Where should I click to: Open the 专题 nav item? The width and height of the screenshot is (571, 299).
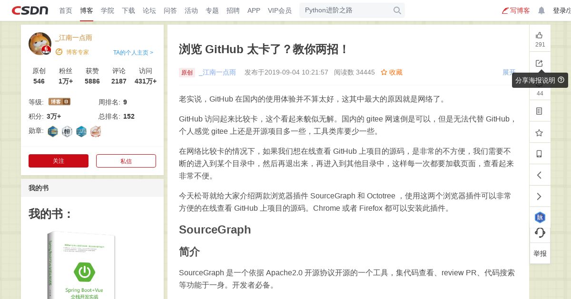pyautogui.click(x=212, y=10)
